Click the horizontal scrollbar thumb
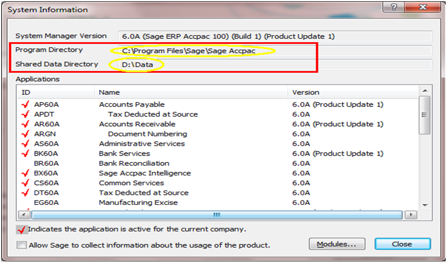Image resolution: width=447 pixels, height=262 pixels. pos(217,215)
